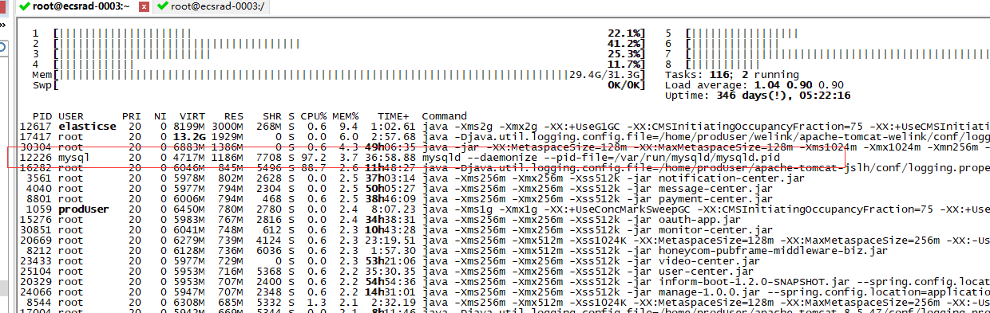Click the CPU 3 usage meter showing 25.3%

click(350, 53)
